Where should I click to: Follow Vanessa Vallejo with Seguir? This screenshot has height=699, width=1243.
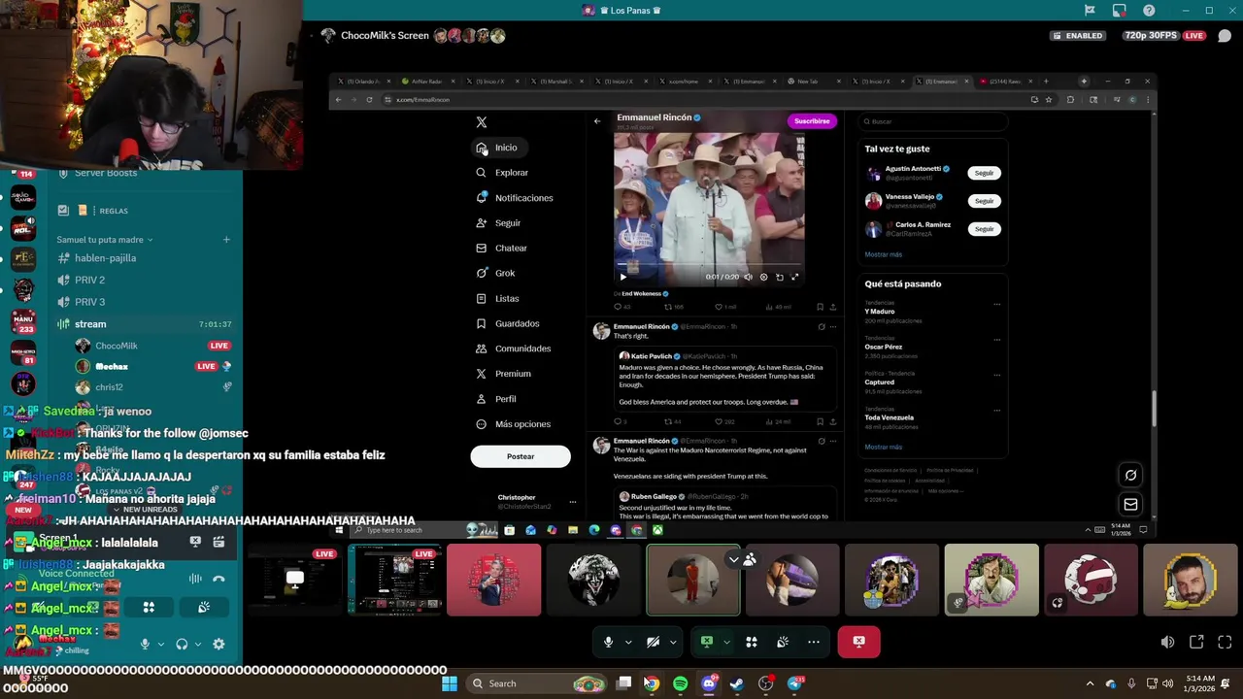[x=984, y=201]
